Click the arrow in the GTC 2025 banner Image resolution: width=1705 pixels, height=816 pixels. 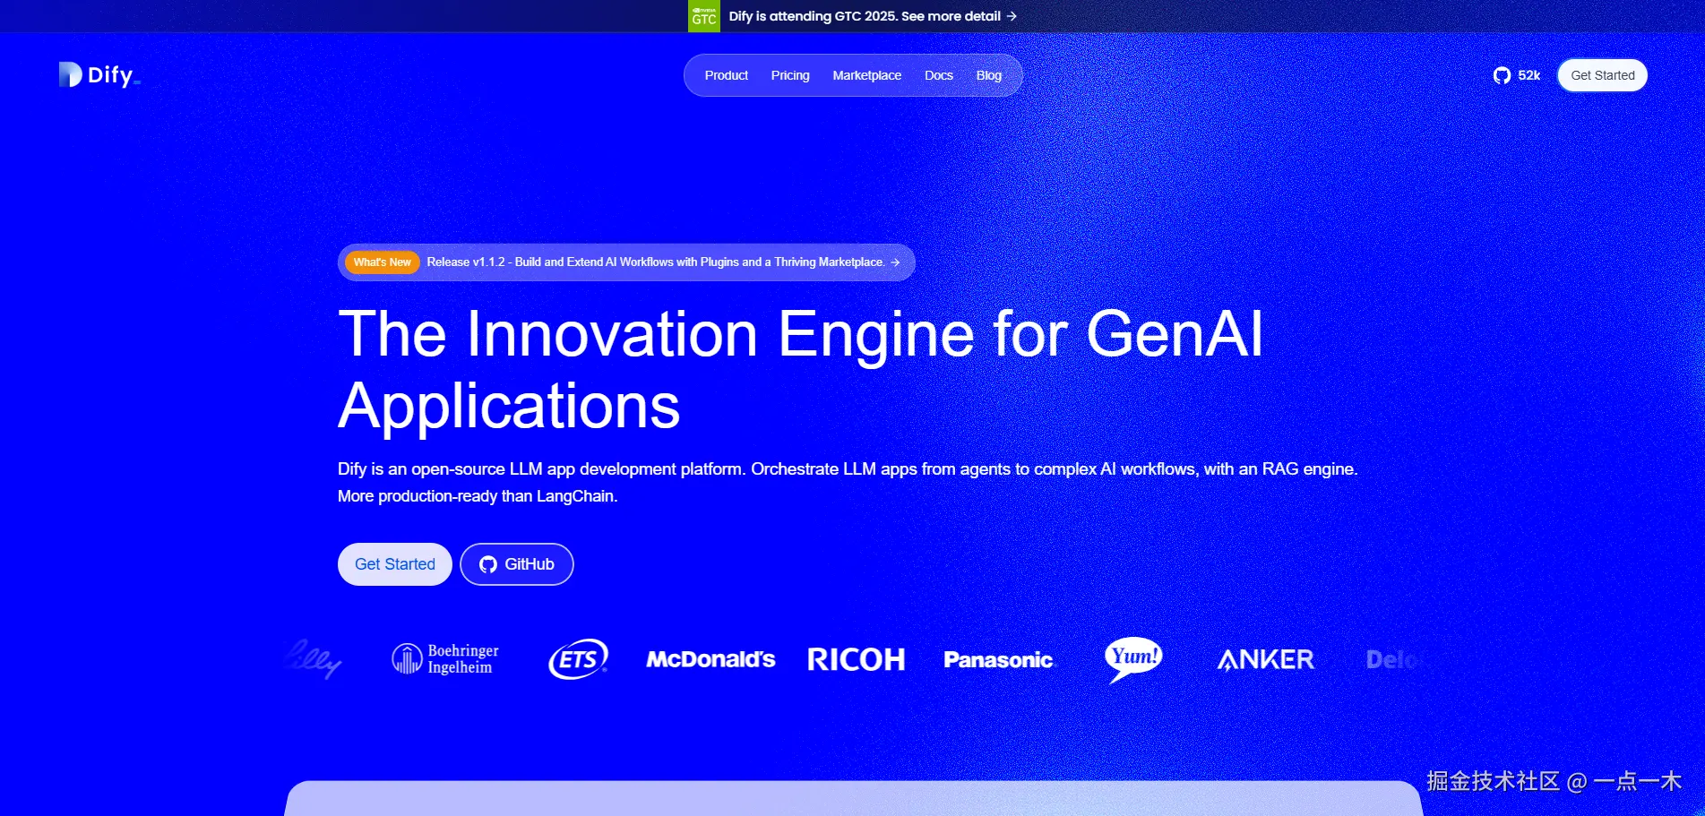point(1012,16)
